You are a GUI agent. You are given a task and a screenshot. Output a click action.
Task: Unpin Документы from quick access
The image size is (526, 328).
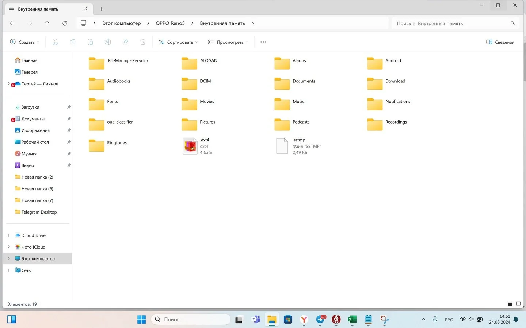(x=69, y=119)
